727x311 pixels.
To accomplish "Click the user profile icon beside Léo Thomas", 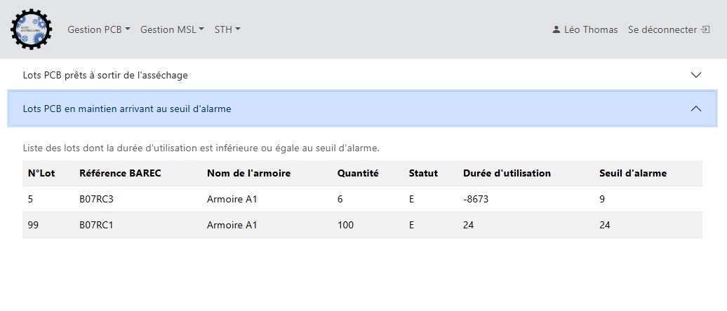I will pos(556,29).
